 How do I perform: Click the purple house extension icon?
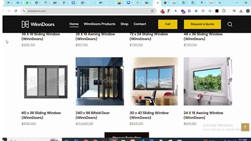[183, 11]
